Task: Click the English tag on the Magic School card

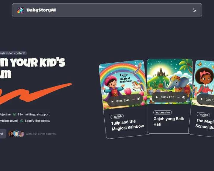Action: (203, 115)
